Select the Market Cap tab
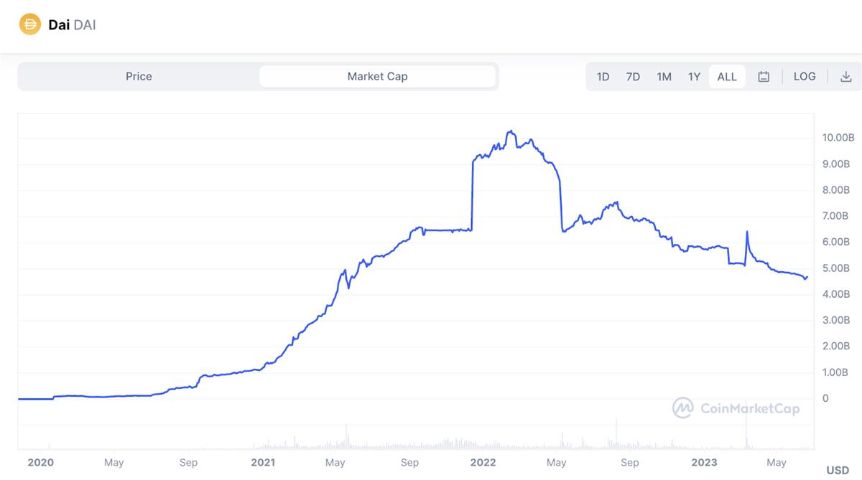The width and height of the screenshot is (862, 480). 377,76
